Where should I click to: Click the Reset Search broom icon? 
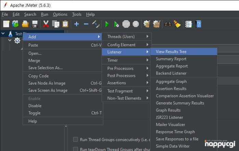pyautogui.click(x=177, y=24)
